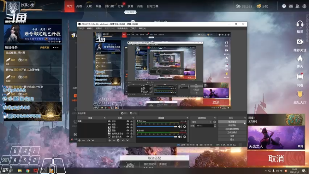Viewport: 309px width, 174px height.
Task: Click 启动虚拟摄像机 button
Action: pyautogui.click(x=232, y=129)
